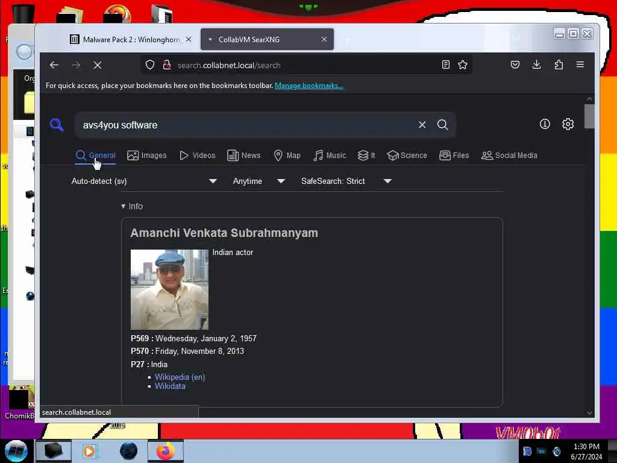Click the heading Amanchi Venkata Subrahmanyam

click(x=224, y=233)
